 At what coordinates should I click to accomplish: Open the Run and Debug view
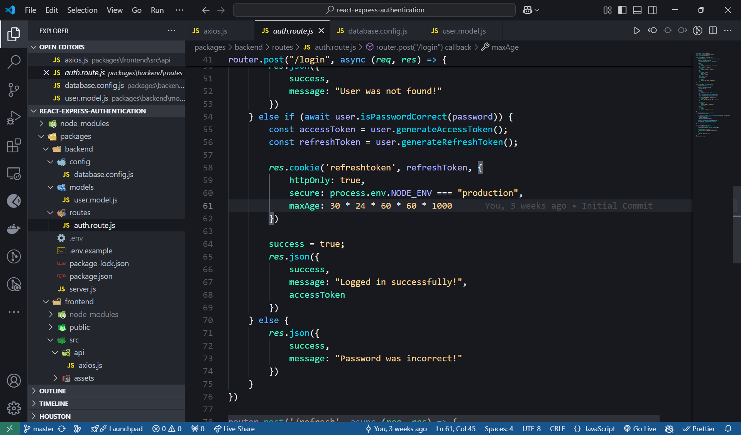pos(14,118)
